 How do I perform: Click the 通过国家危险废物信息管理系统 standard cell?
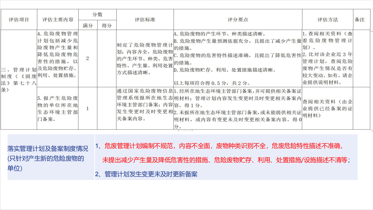(145, 105)
